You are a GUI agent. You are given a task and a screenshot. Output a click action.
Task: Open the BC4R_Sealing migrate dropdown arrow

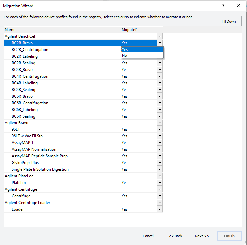click(x=160, y=90)
